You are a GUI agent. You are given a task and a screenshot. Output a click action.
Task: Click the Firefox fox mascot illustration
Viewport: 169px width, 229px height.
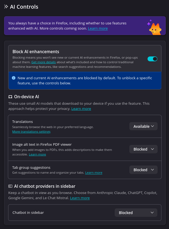[155, 28]
